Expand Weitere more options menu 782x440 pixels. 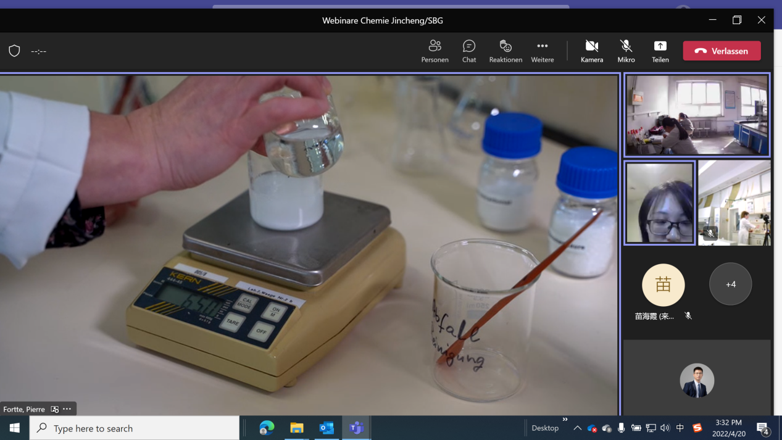542,51
